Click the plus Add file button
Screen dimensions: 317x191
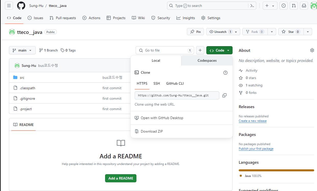pyautogui.click(x=200, y=50)
